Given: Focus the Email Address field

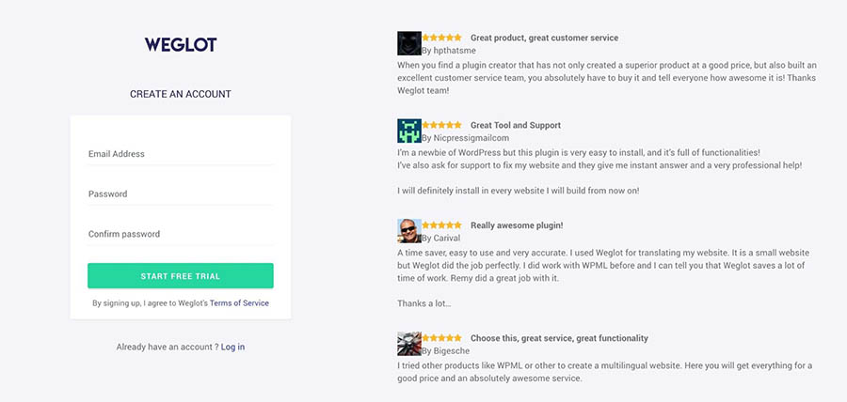Looking at the screenshot, I should pyautogui.click(x=180, y=154).
